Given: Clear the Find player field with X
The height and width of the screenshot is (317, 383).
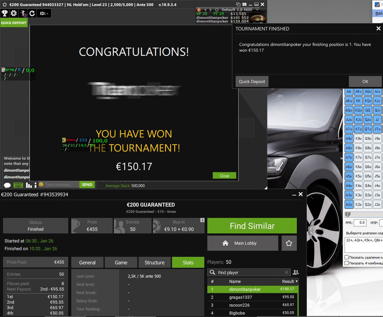Looking at the screenshot, I should point(287,272).
